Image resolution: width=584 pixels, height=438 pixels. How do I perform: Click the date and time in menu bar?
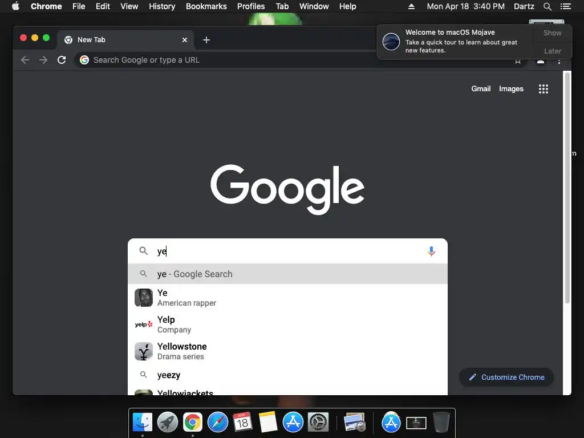point(465,6)
